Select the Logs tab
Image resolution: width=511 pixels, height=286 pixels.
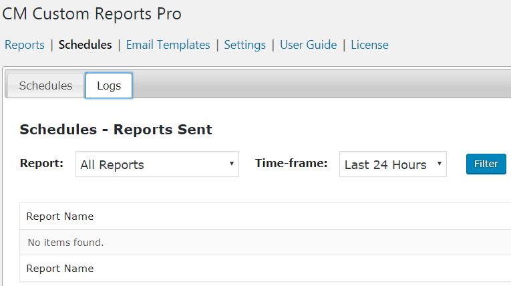(x=109, y=86)
